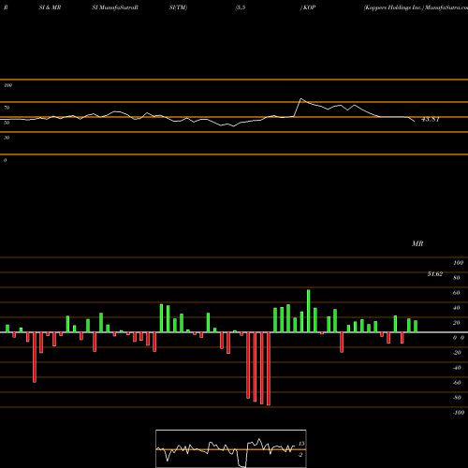This screenshot has height=468, width=468.
Task: Click the '-2' label in the mini chart
Action: coord(300,455)
